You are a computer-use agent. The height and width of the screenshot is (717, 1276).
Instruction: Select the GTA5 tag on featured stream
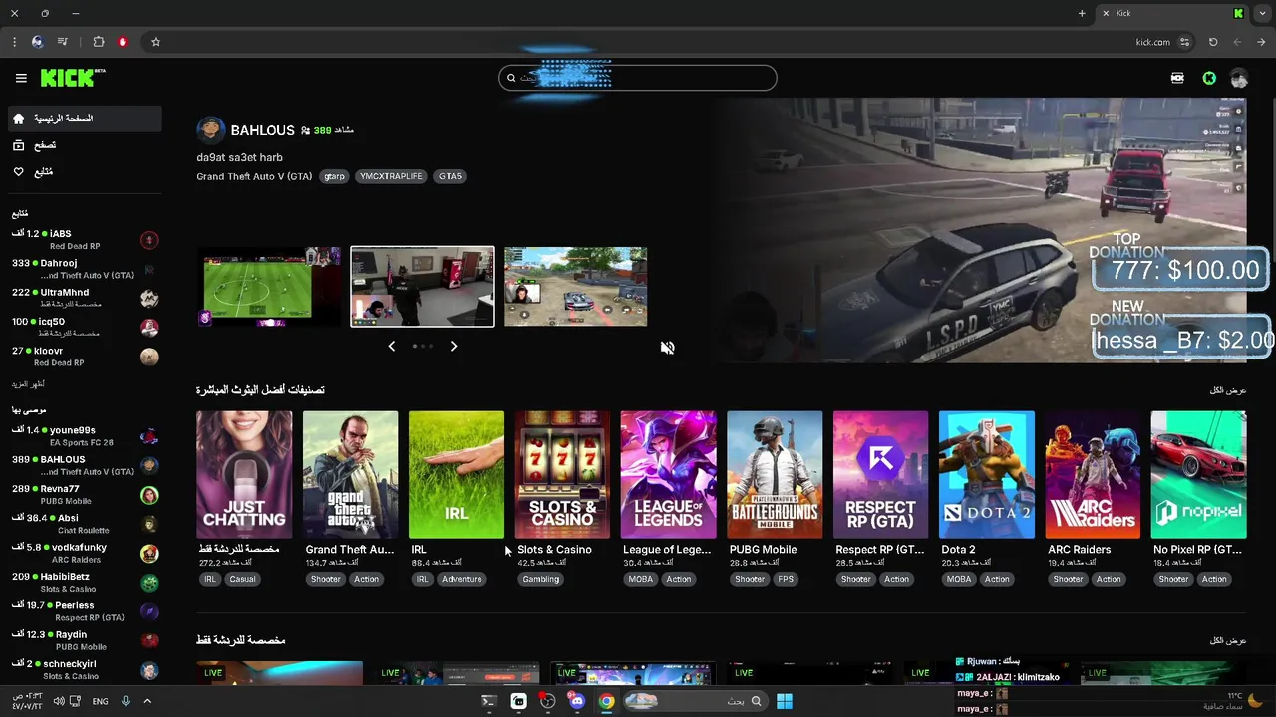point(450,176)
